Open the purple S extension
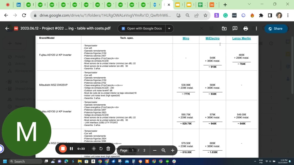The height and width of the screenshot is (165, 294). pos(217,15)
